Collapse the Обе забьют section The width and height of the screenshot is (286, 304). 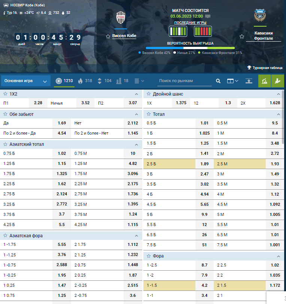coord(137,114)
